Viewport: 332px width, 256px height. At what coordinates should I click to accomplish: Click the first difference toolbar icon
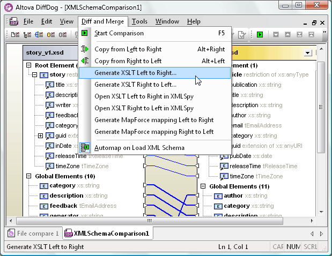point(311,34)
